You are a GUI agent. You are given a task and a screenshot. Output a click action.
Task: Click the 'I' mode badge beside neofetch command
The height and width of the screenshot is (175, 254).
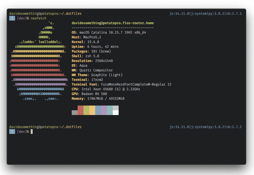[12, 18]
